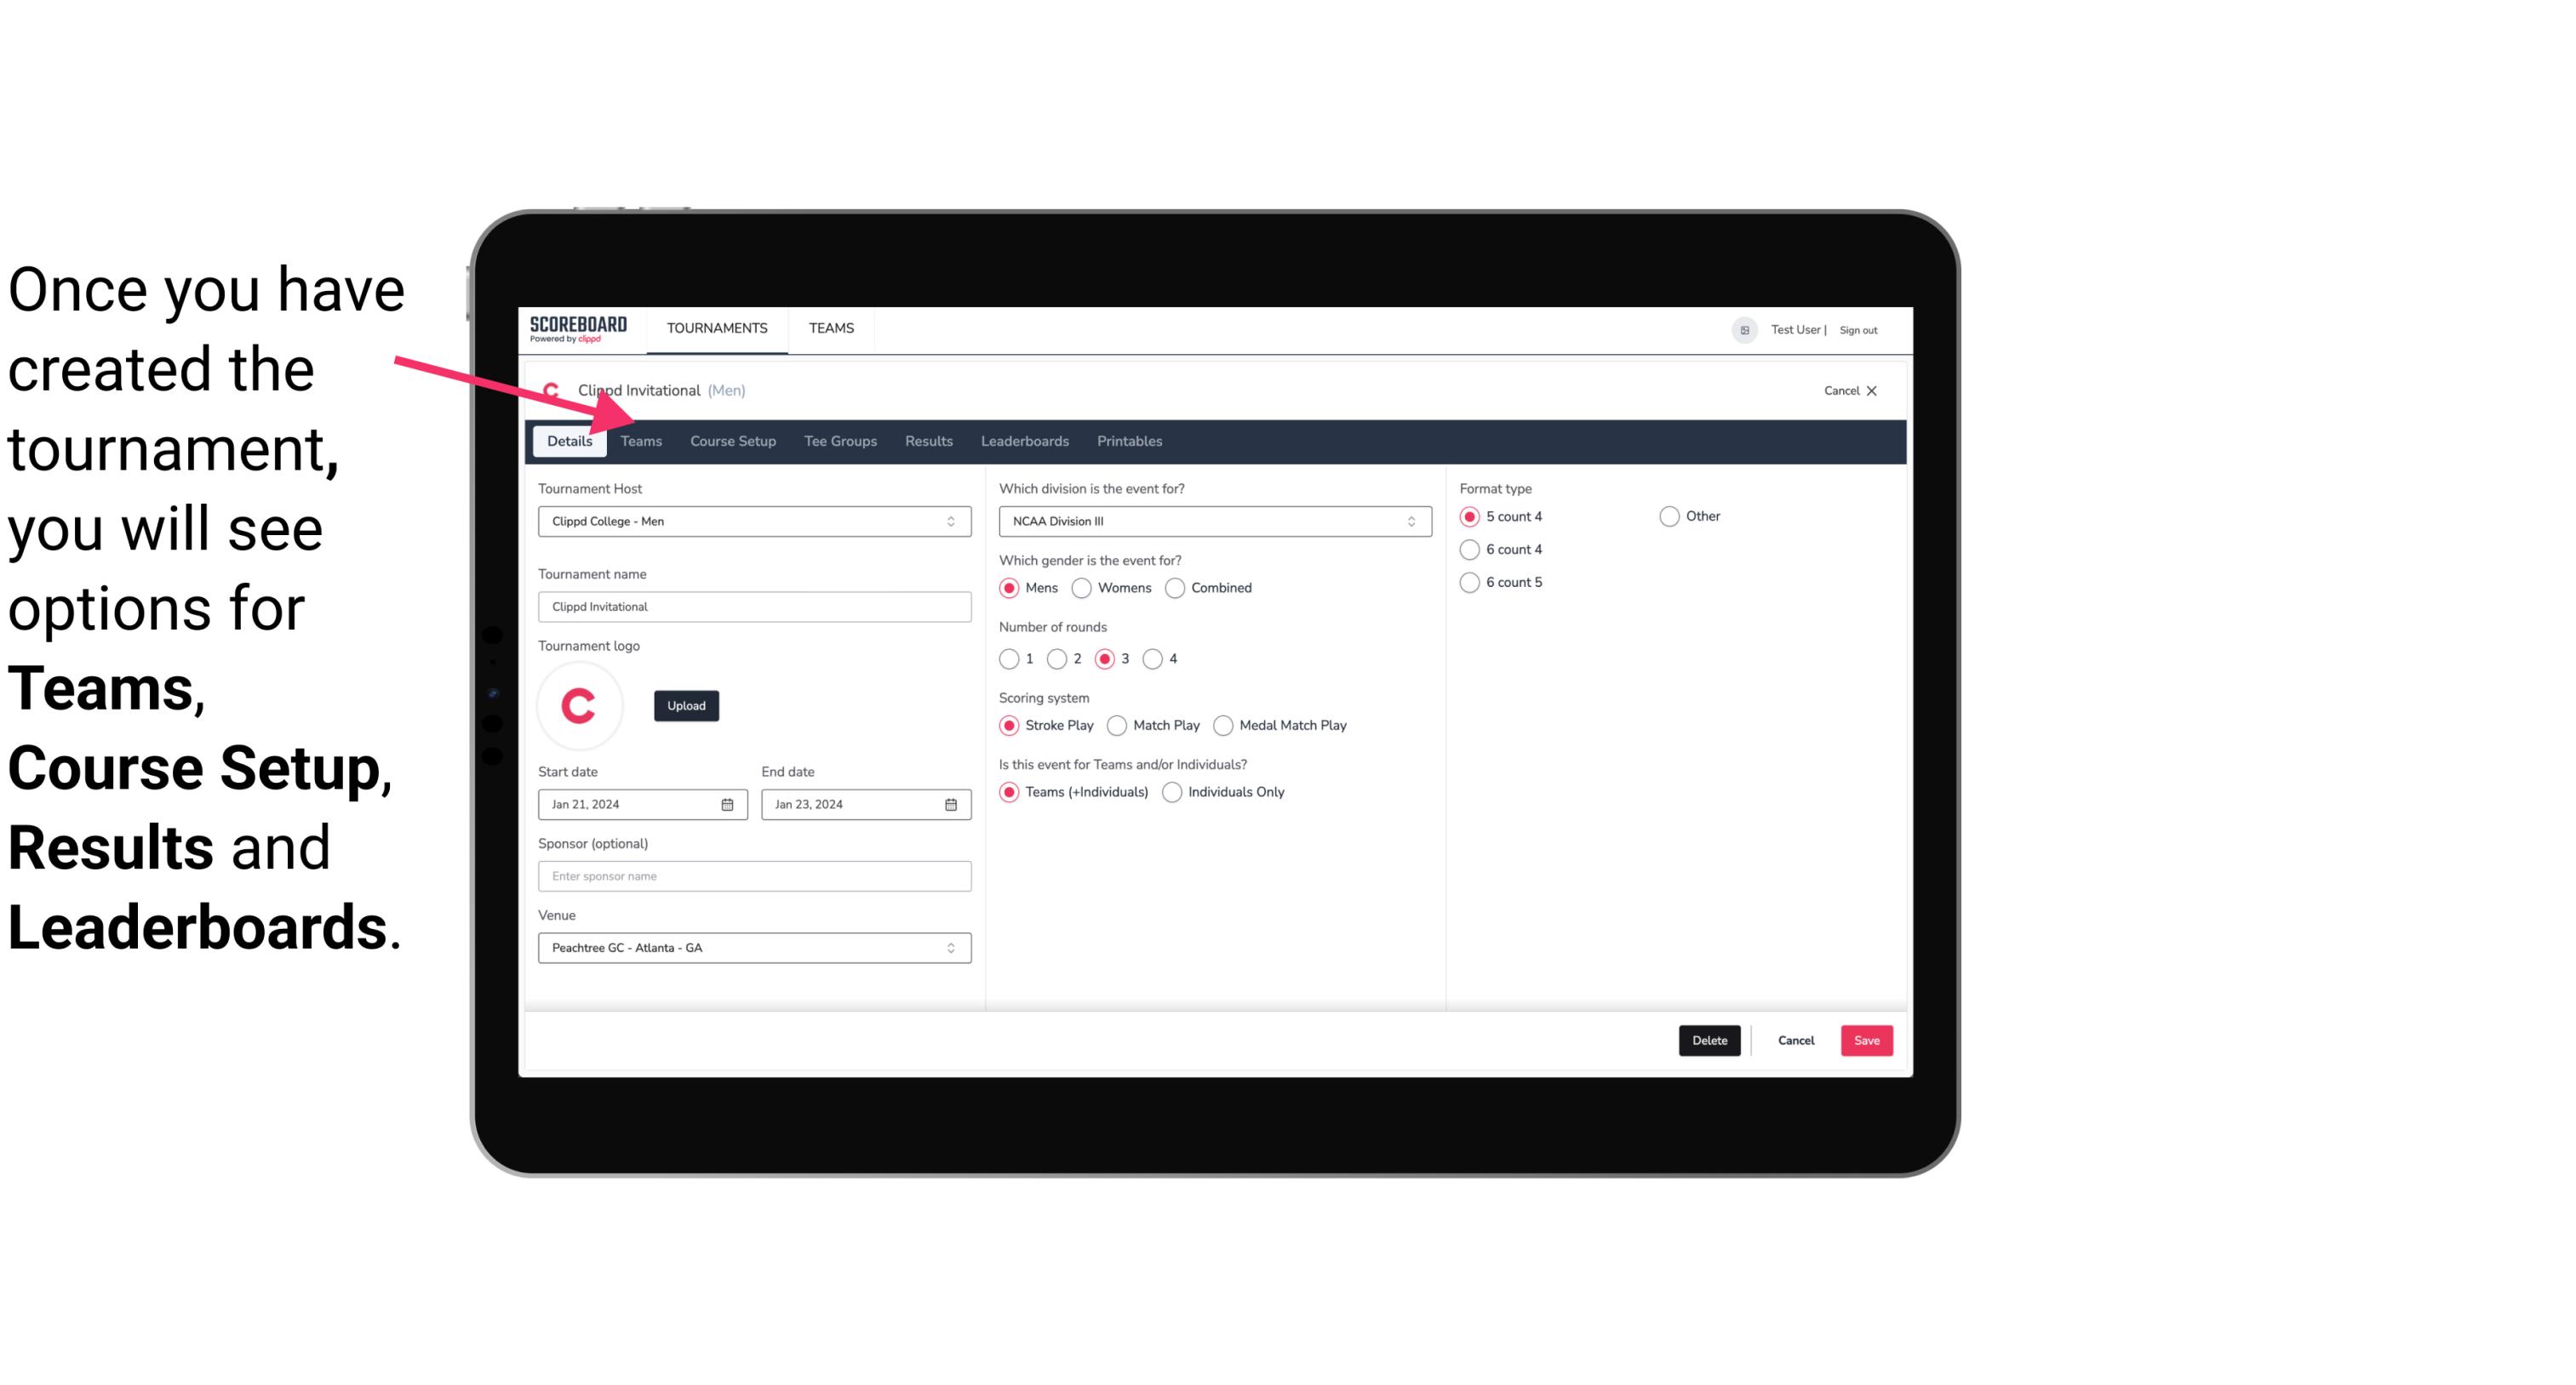Viewport: 2576px width, 1385px height.
Task: Switch to the Course Setup tab
Action: [x=730, y=440]
